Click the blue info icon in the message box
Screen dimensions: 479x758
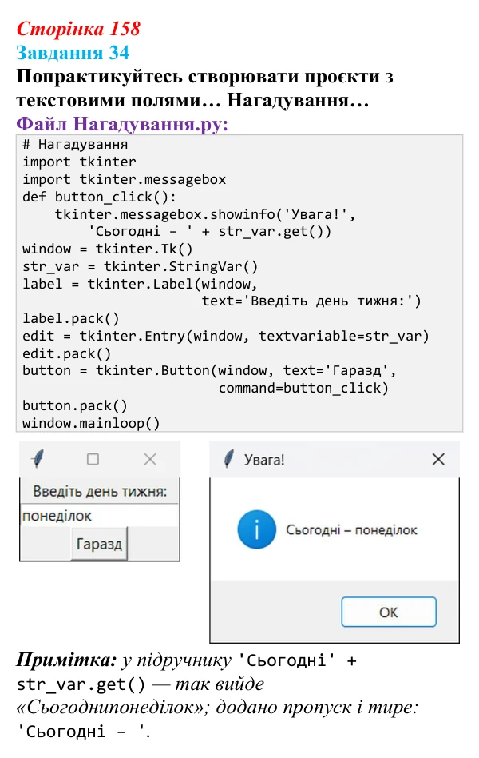coord(257,529)
